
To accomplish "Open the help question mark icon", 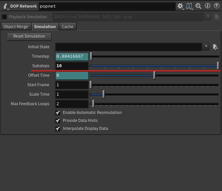I will click(x=216, y=6).
